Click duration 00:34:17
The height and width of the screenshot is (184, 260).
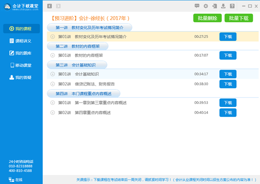(x=201, y=74)
